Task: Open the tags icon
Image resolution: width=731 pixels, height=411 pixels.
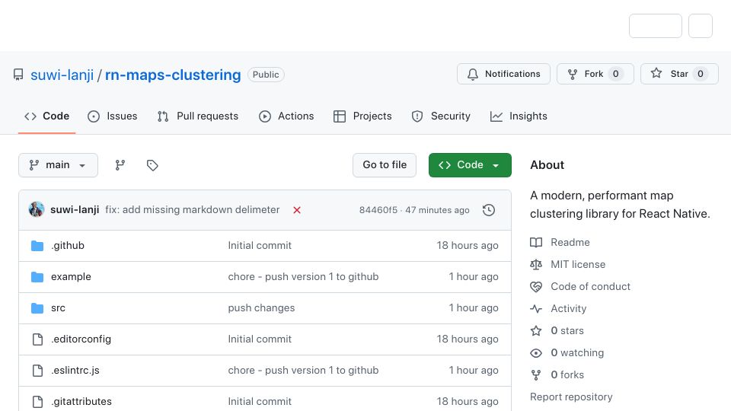Action: 152,165
